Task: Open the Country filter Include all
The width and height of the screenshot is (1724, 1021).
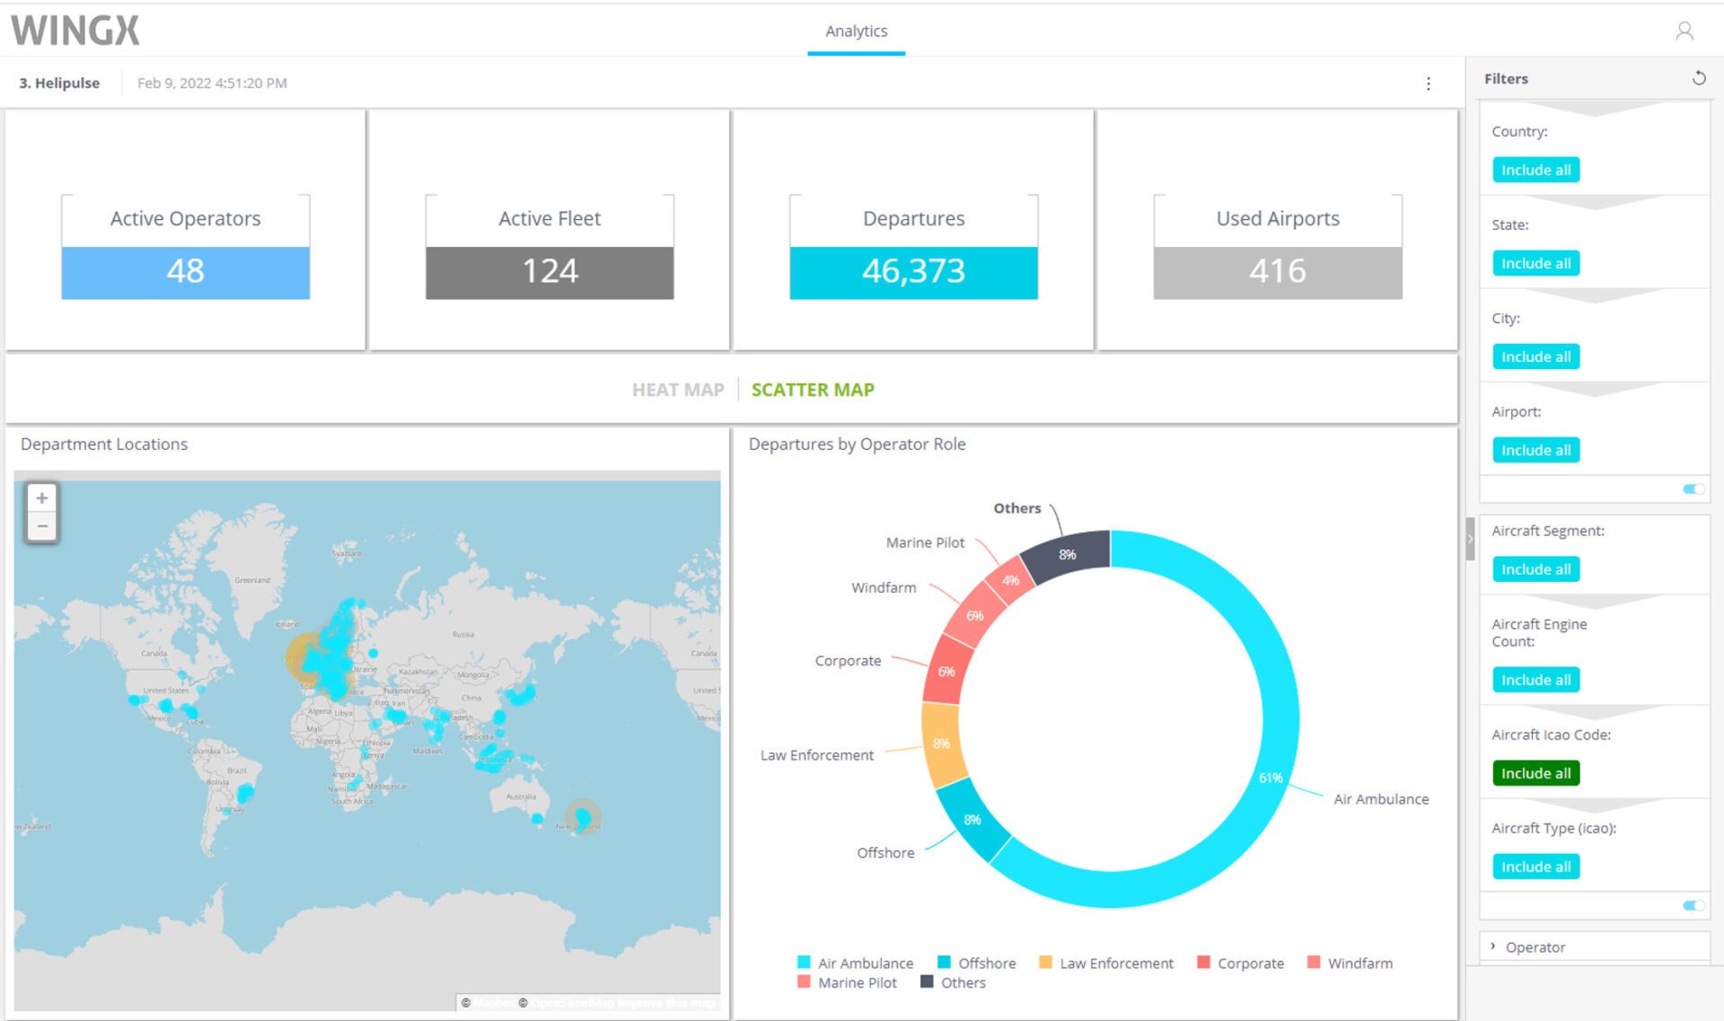Action: point(1535,170)
